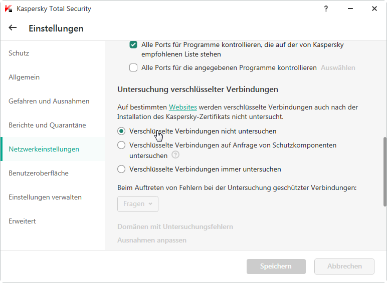
Task: Enable checkbox for specified programs' ports
Action: coord(133,67)
